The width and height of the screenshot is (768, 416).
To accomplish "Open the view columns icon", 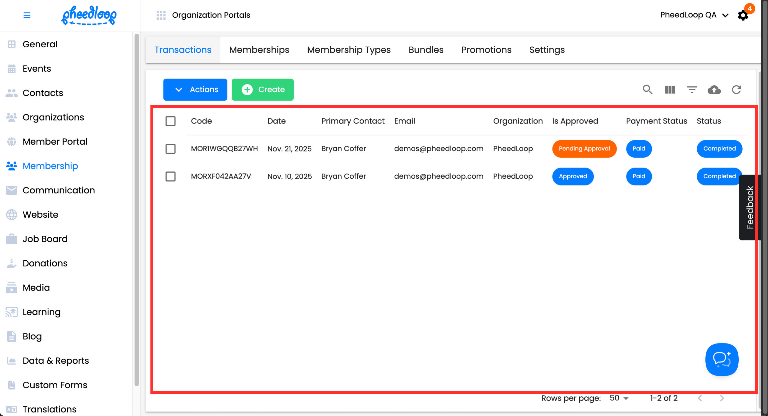I will click(x=670, y=89).
